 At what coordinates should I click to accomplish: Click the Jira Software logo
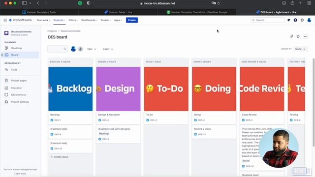click(x=20, y=20)
